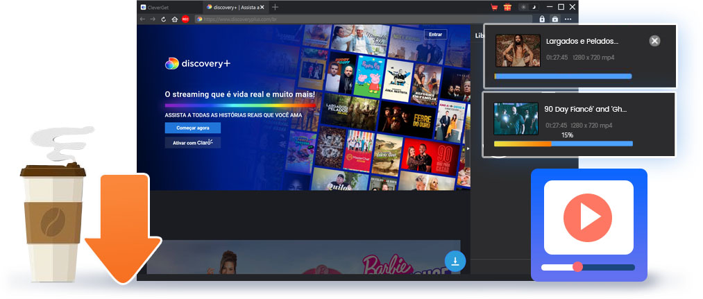Open the three-dots more menu
Viewport: 703px width, 299px height.
pyautogui.click(x=568, y=19)
